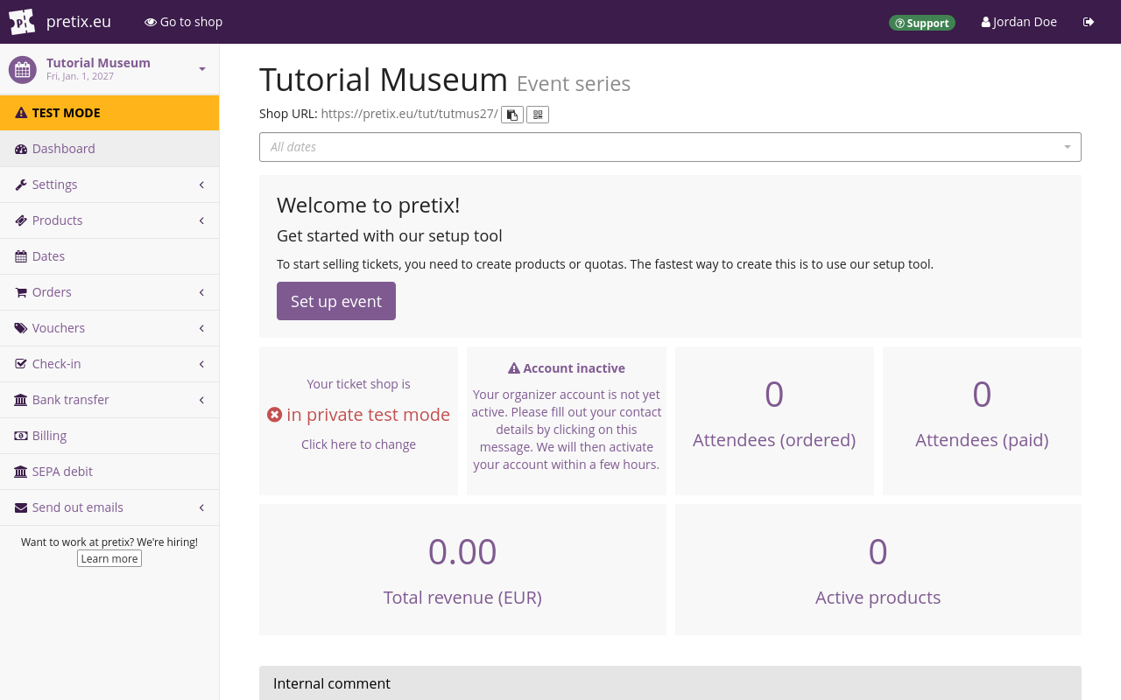Copy shop URL with clipboard icon
Image resolution: width=1121 pixels, height=700 pixels.
tap(512, 115)
